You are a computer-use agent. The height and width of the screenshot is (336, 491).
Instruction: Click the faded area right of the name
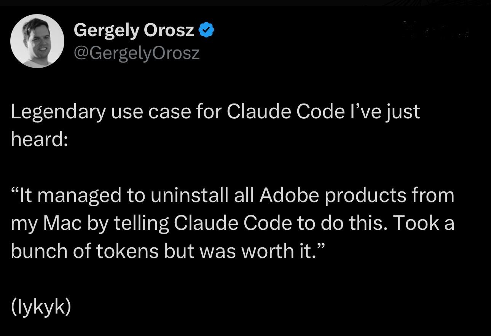click(436, 30)
